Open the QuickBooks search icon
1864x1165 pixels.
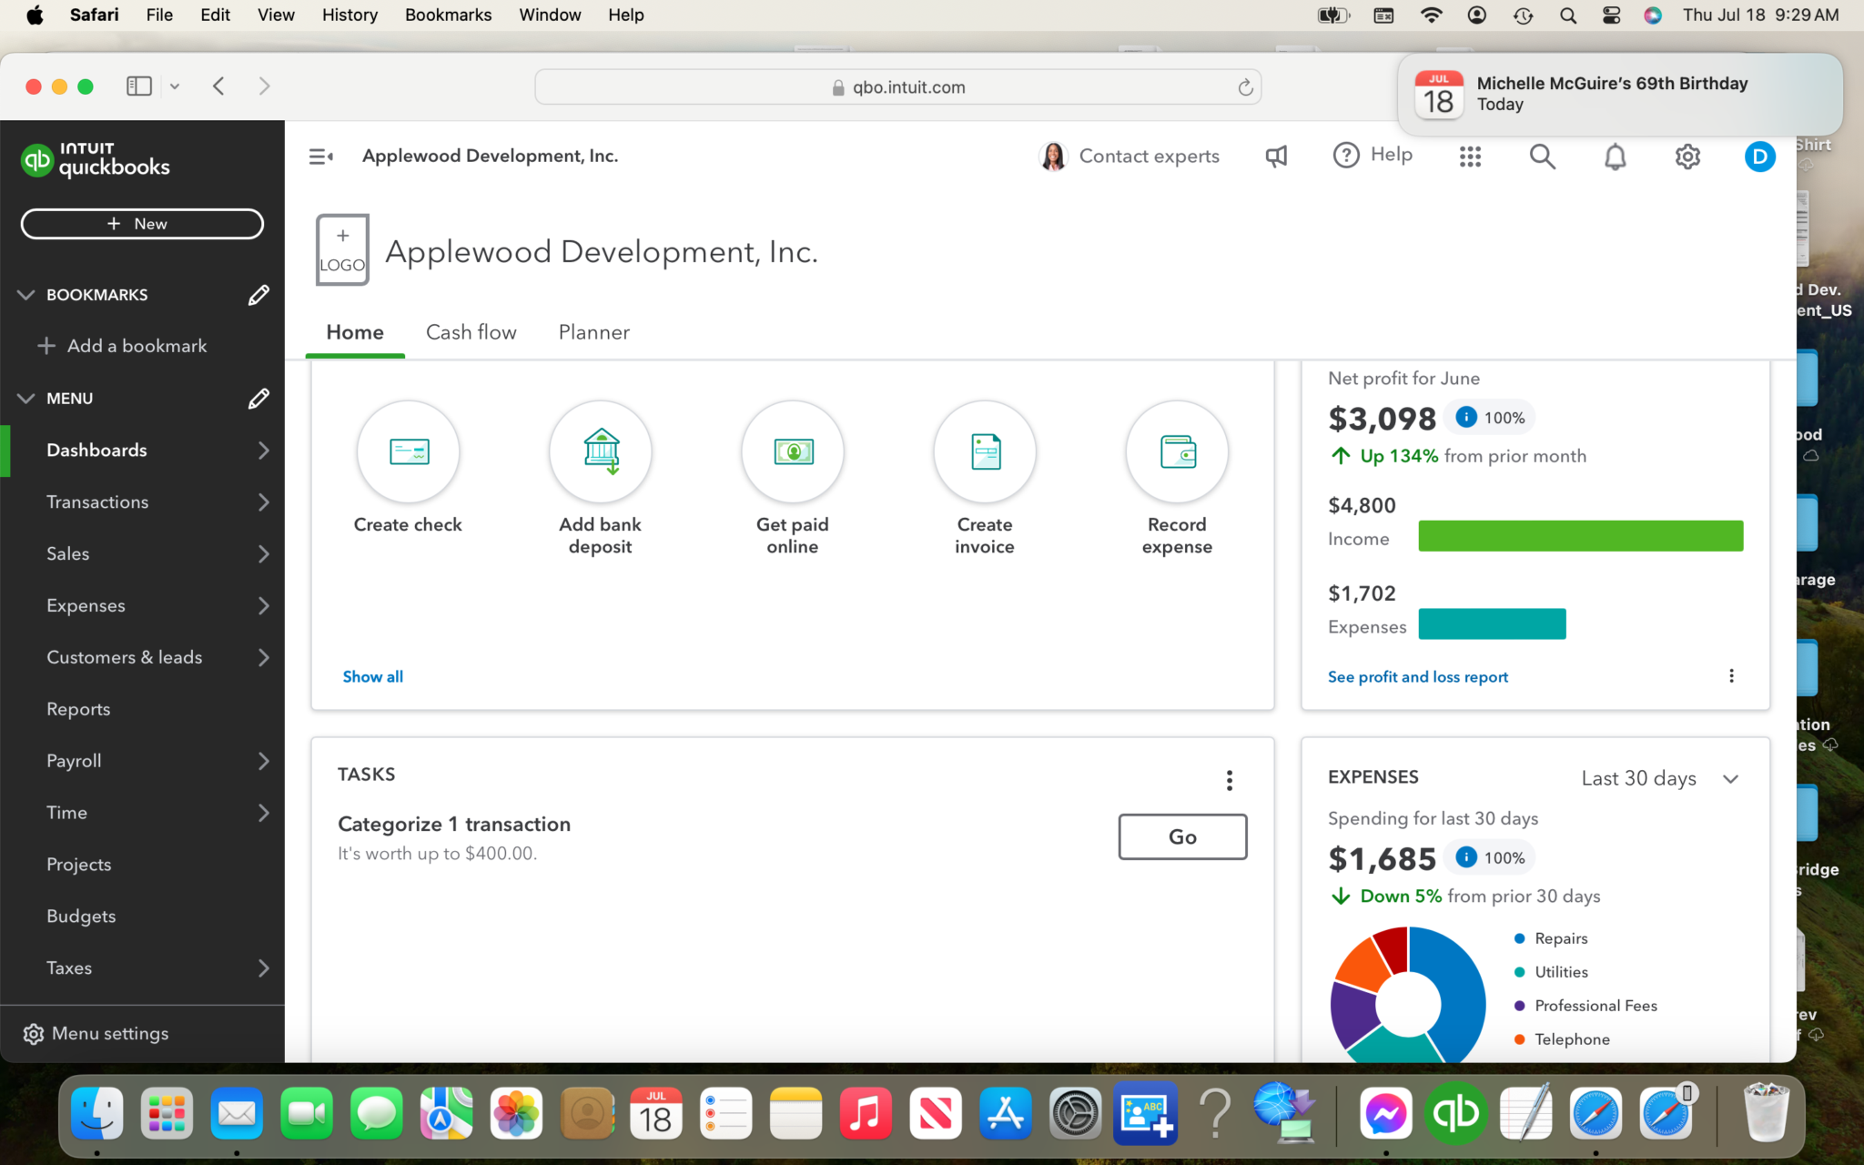tap(1542, 156)
